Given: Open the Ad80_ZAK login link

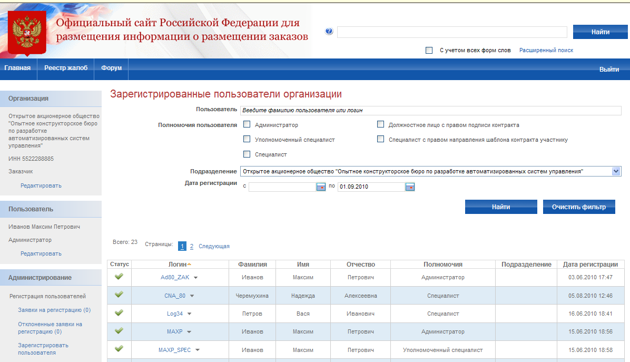Looking at the screenshot, I should [x=175, y=277].
